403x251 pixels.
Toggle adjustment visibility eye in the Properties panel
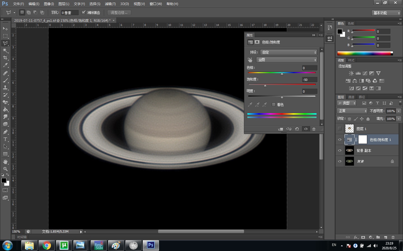coord(306,129)
